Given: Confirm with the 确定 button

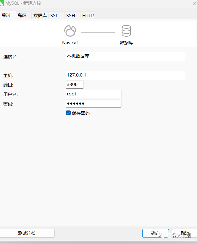Looking at the screenshot, I should (155, 233).
